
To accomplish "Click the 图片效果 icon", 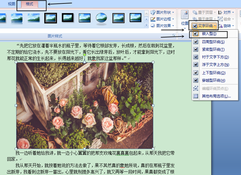I will pos(153,26).
